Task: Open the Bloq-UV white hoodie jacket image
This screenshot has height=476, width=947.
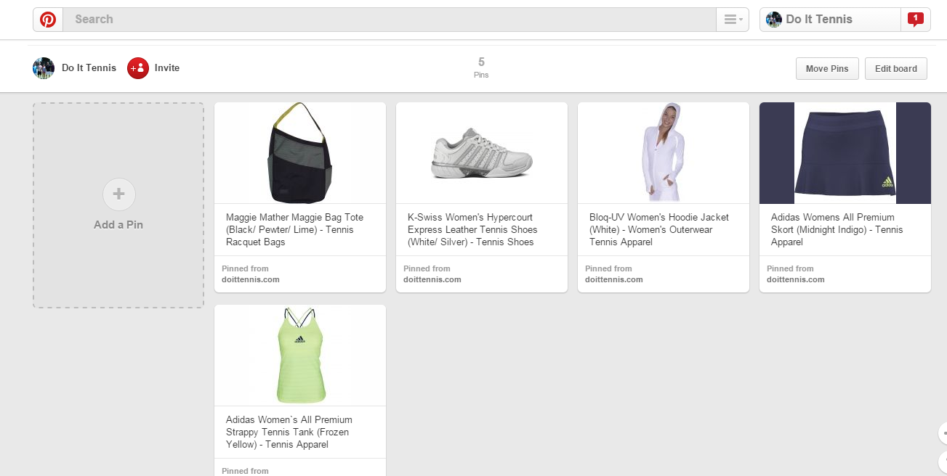Action: pyautogui.click(x=663, y=153)
